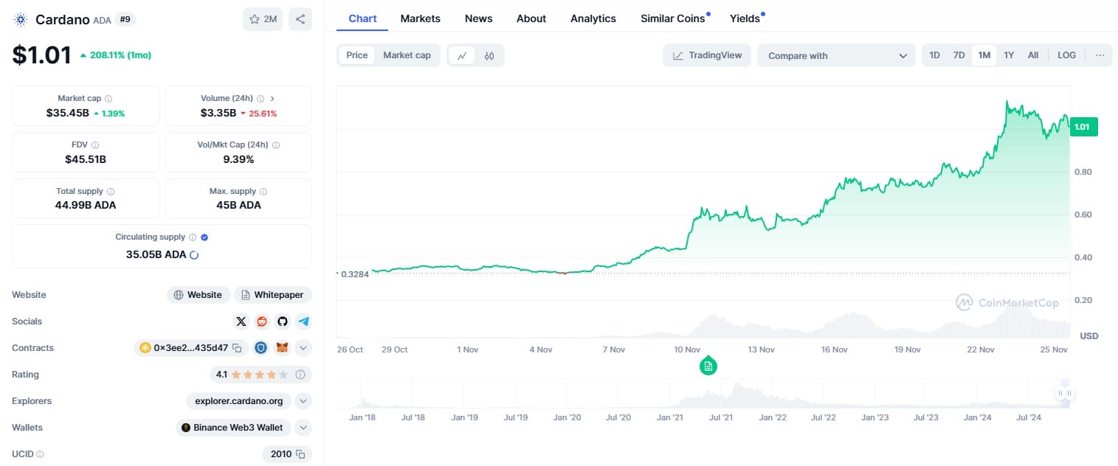
Task: Click the Volume (24h) info icon
Action: point(260,98)
